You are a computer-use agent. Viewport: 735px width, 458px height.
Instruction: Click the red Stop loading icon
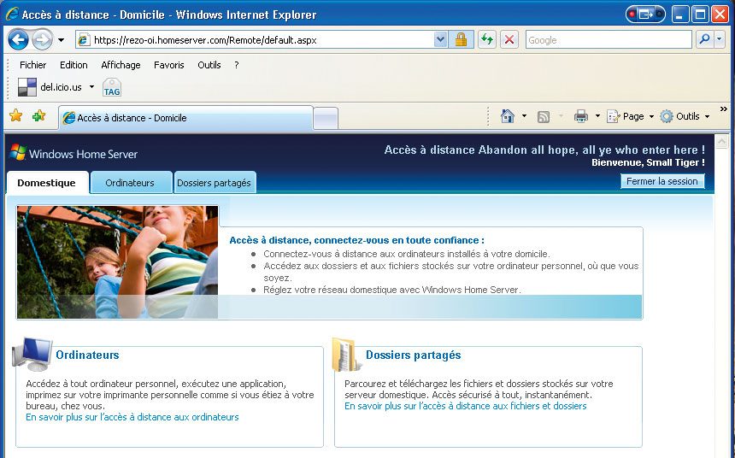click(x=509, y=39)
